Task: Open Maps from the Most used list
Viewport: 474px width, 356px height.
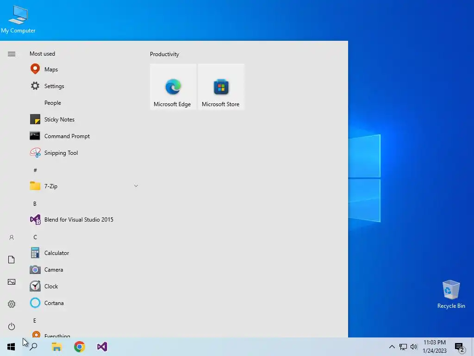Action: pyautogui.click(x=85, y=70)
